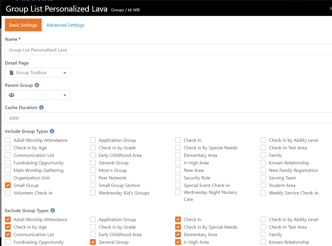Check New Family Registration in Include list
332x246 pixels.
point(263,170)
